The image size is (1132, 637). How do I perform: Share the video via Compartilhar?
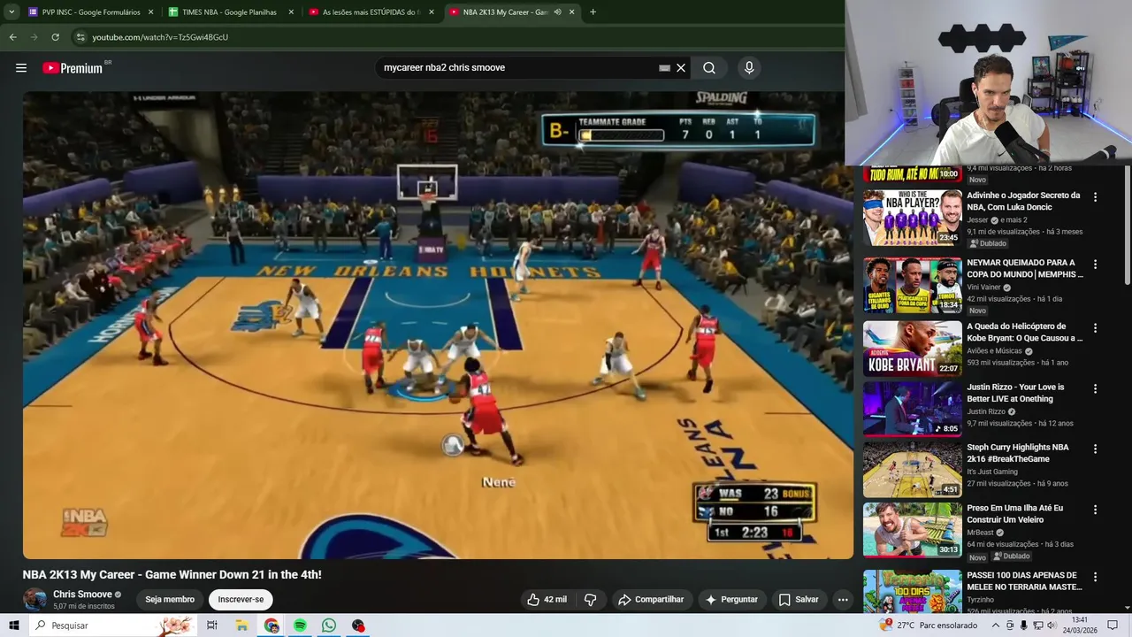coord(651,599)
